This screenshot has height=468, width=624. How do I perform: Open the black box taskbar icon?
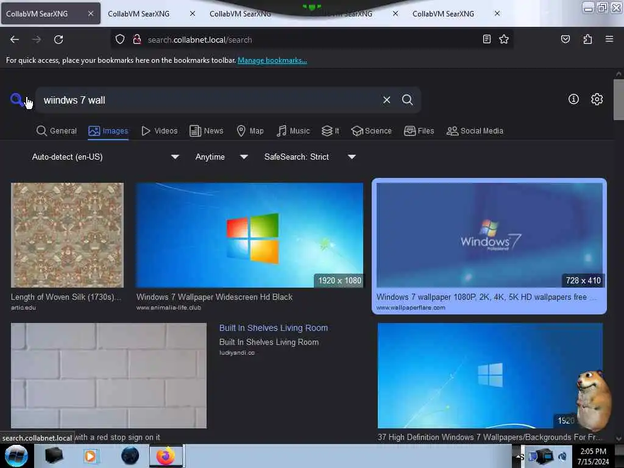coord(54,456)
